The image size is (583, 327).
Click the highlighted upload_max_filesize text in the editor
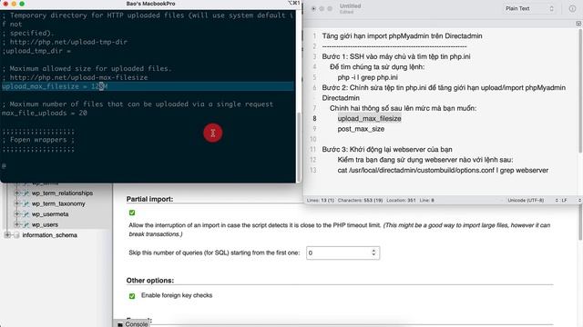pos(369,119)
